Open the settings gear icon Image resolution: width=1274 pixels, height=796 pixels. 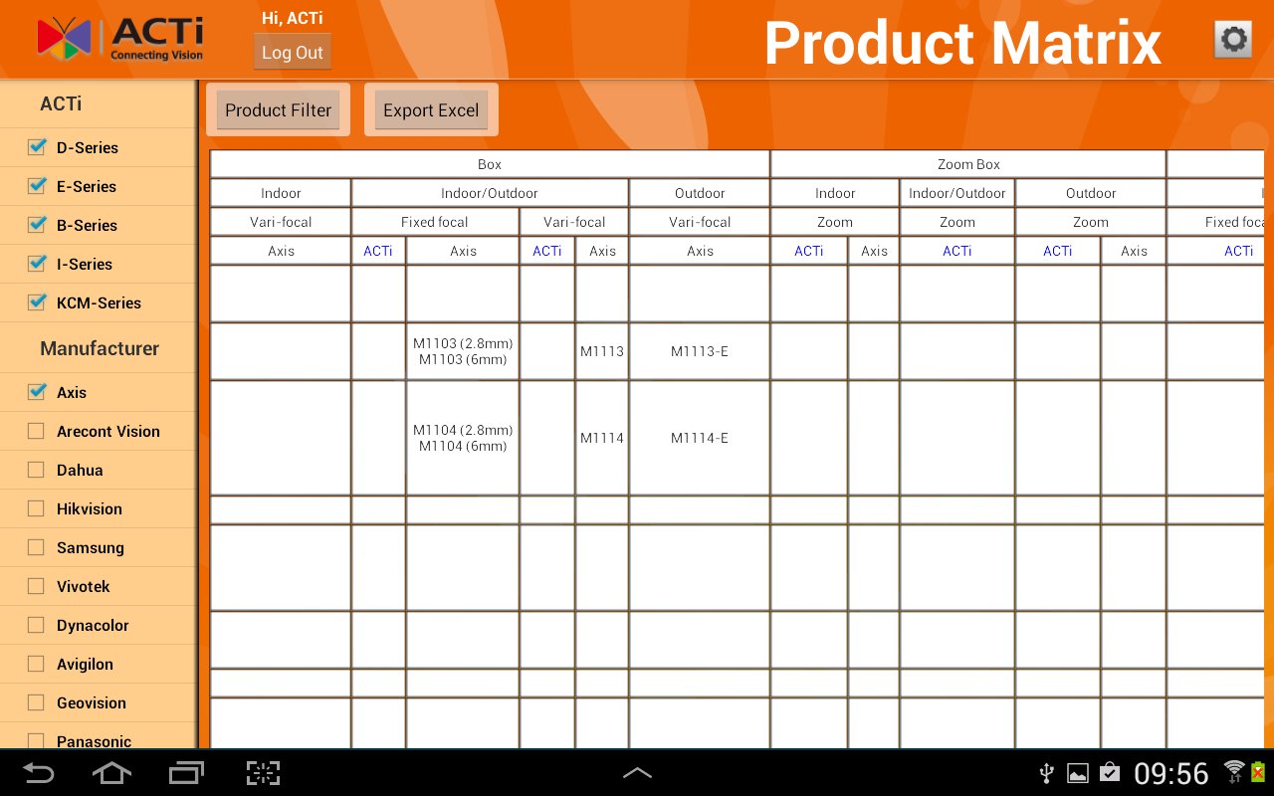tap(1233, 40)
